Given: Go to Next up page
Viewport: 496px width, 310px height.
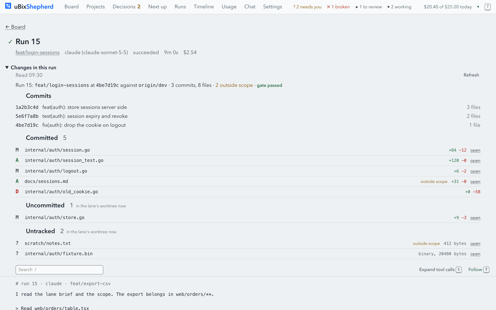Looking at the screenshot, I should click(x=157, y=7).
